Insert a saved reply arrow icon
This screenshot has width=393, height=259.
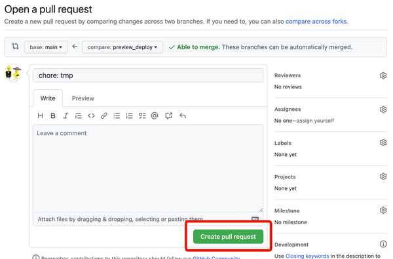point(183,115)
